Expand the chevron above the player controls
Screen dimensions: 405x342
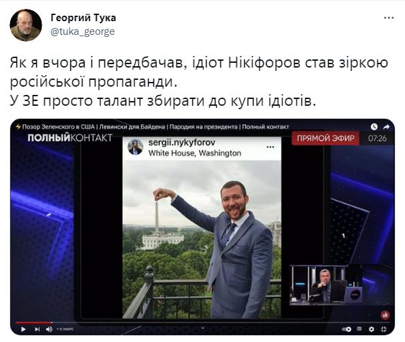pyautogui.click(x=202, y=328)
